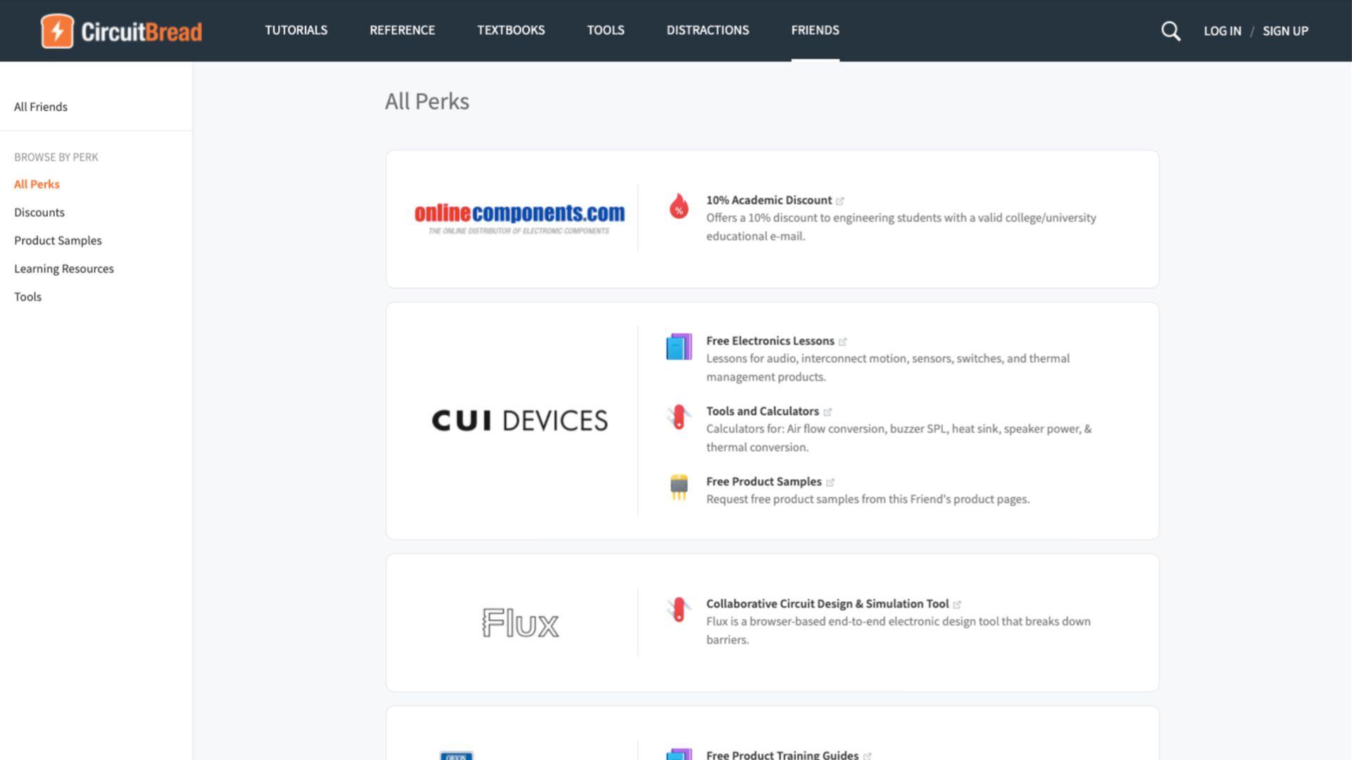Click external link icon after 10% Academic Discount

[x=840, y=201]
